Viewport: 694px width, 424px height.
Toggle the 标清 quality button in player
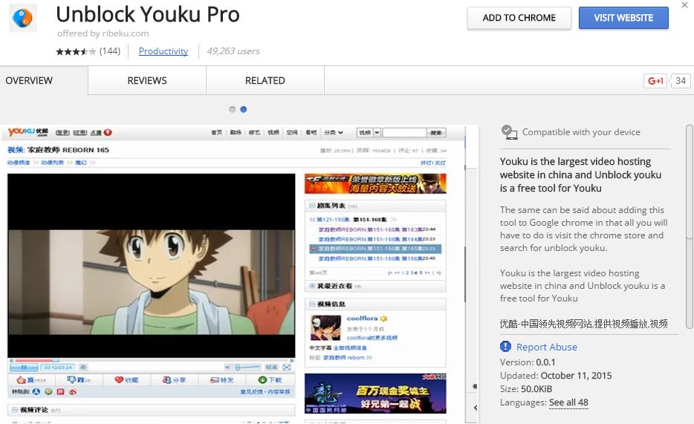271,368
